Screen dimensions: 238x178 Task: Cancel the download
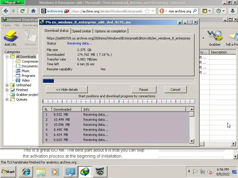[175, 90]
